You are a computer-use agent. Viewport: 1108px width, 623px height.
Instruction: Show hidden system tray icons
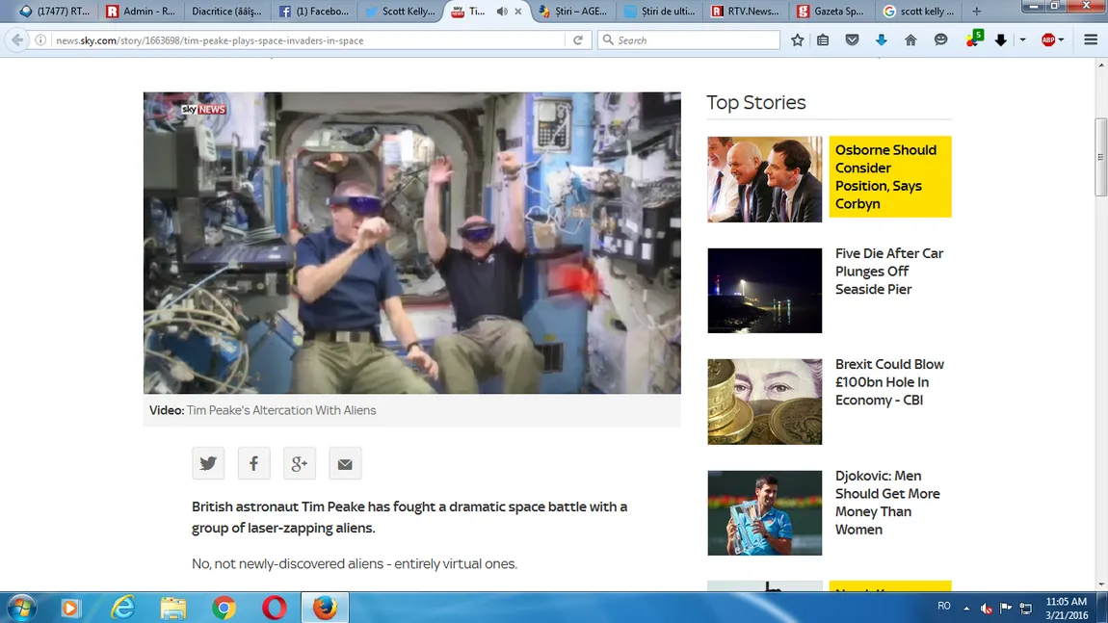coord(966,609)
